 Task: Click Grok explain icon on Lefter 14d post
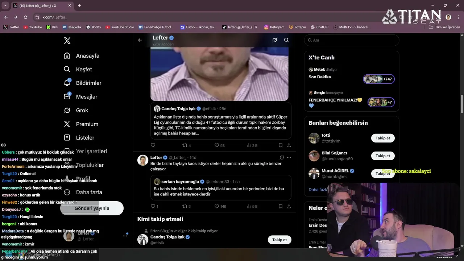click(x=282, y=157)
